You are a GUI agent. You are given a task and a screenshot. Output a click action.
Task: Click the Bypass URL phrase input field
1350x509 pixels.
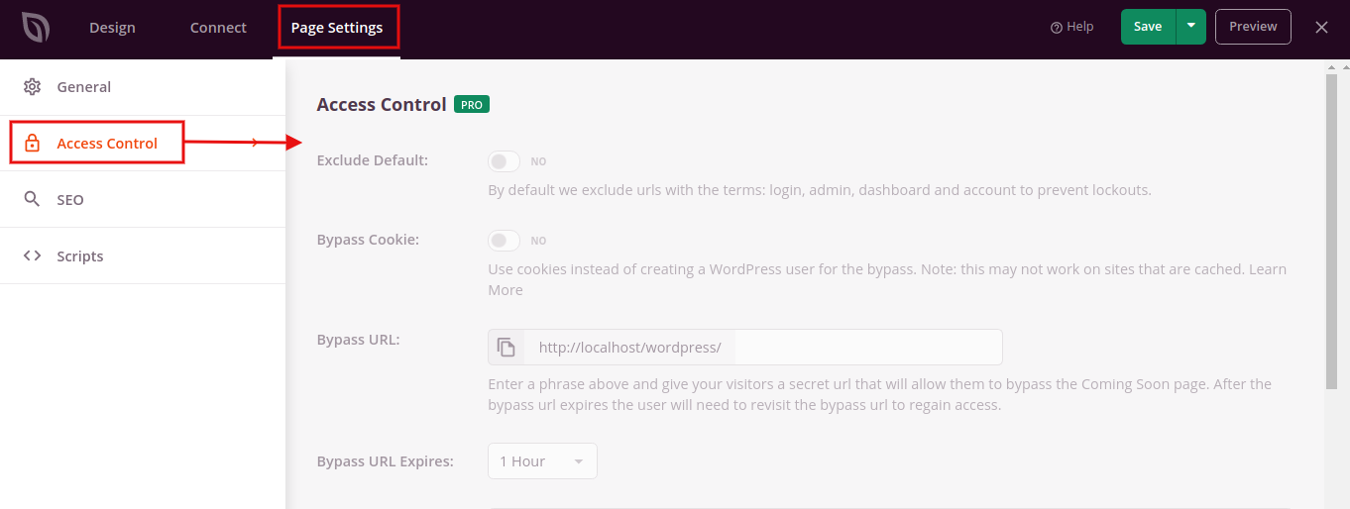(866, 348)
